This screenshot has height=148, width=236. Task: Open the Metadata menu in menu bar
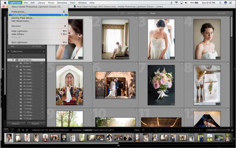62,3
